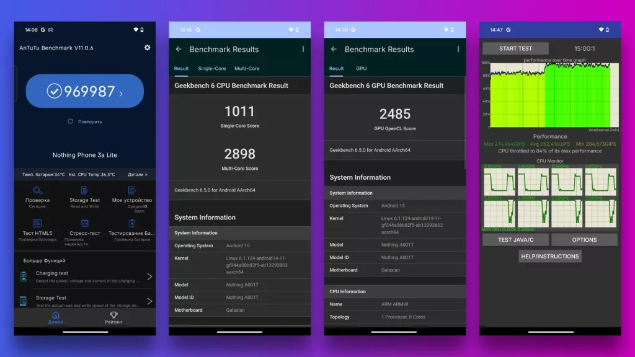Expand Storage Test list row chevron
Viewport: 635px width, 357px height.
click(x=149, y=301)
